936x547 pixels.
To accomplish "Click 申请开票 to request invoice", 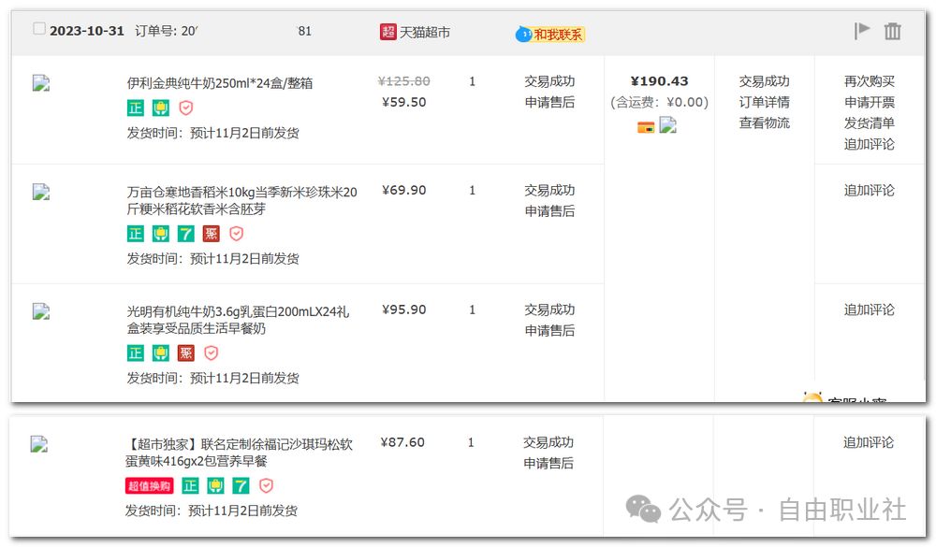I will click(x=870, y=102).
